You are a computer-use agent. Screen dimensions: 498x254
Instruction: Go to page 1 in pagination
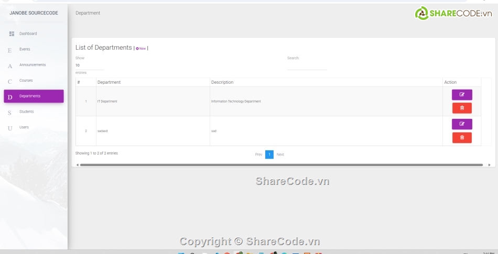point(269,154)
